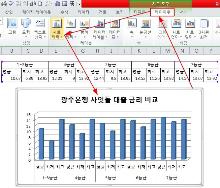Click the 7등급 header cell in table
Screen dimensions: 220x188
click(x=196, y=64)
